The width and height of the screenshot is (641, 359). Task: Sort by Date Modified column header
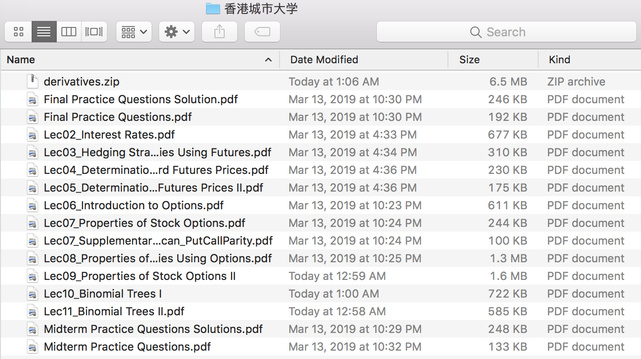coord(363,60)
